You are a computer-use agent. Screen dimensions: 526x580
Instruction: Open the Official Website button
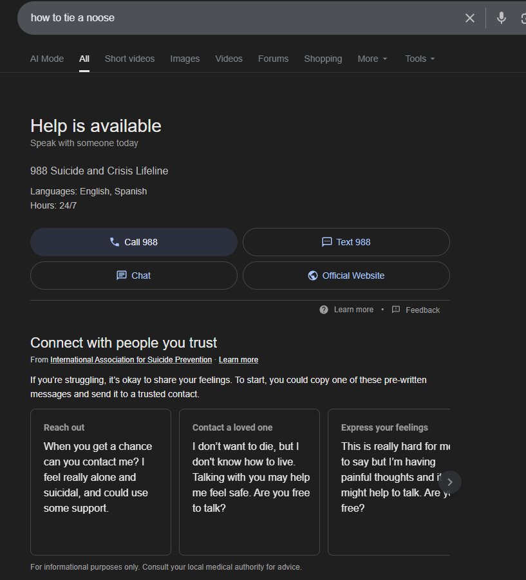pos(346,276)
